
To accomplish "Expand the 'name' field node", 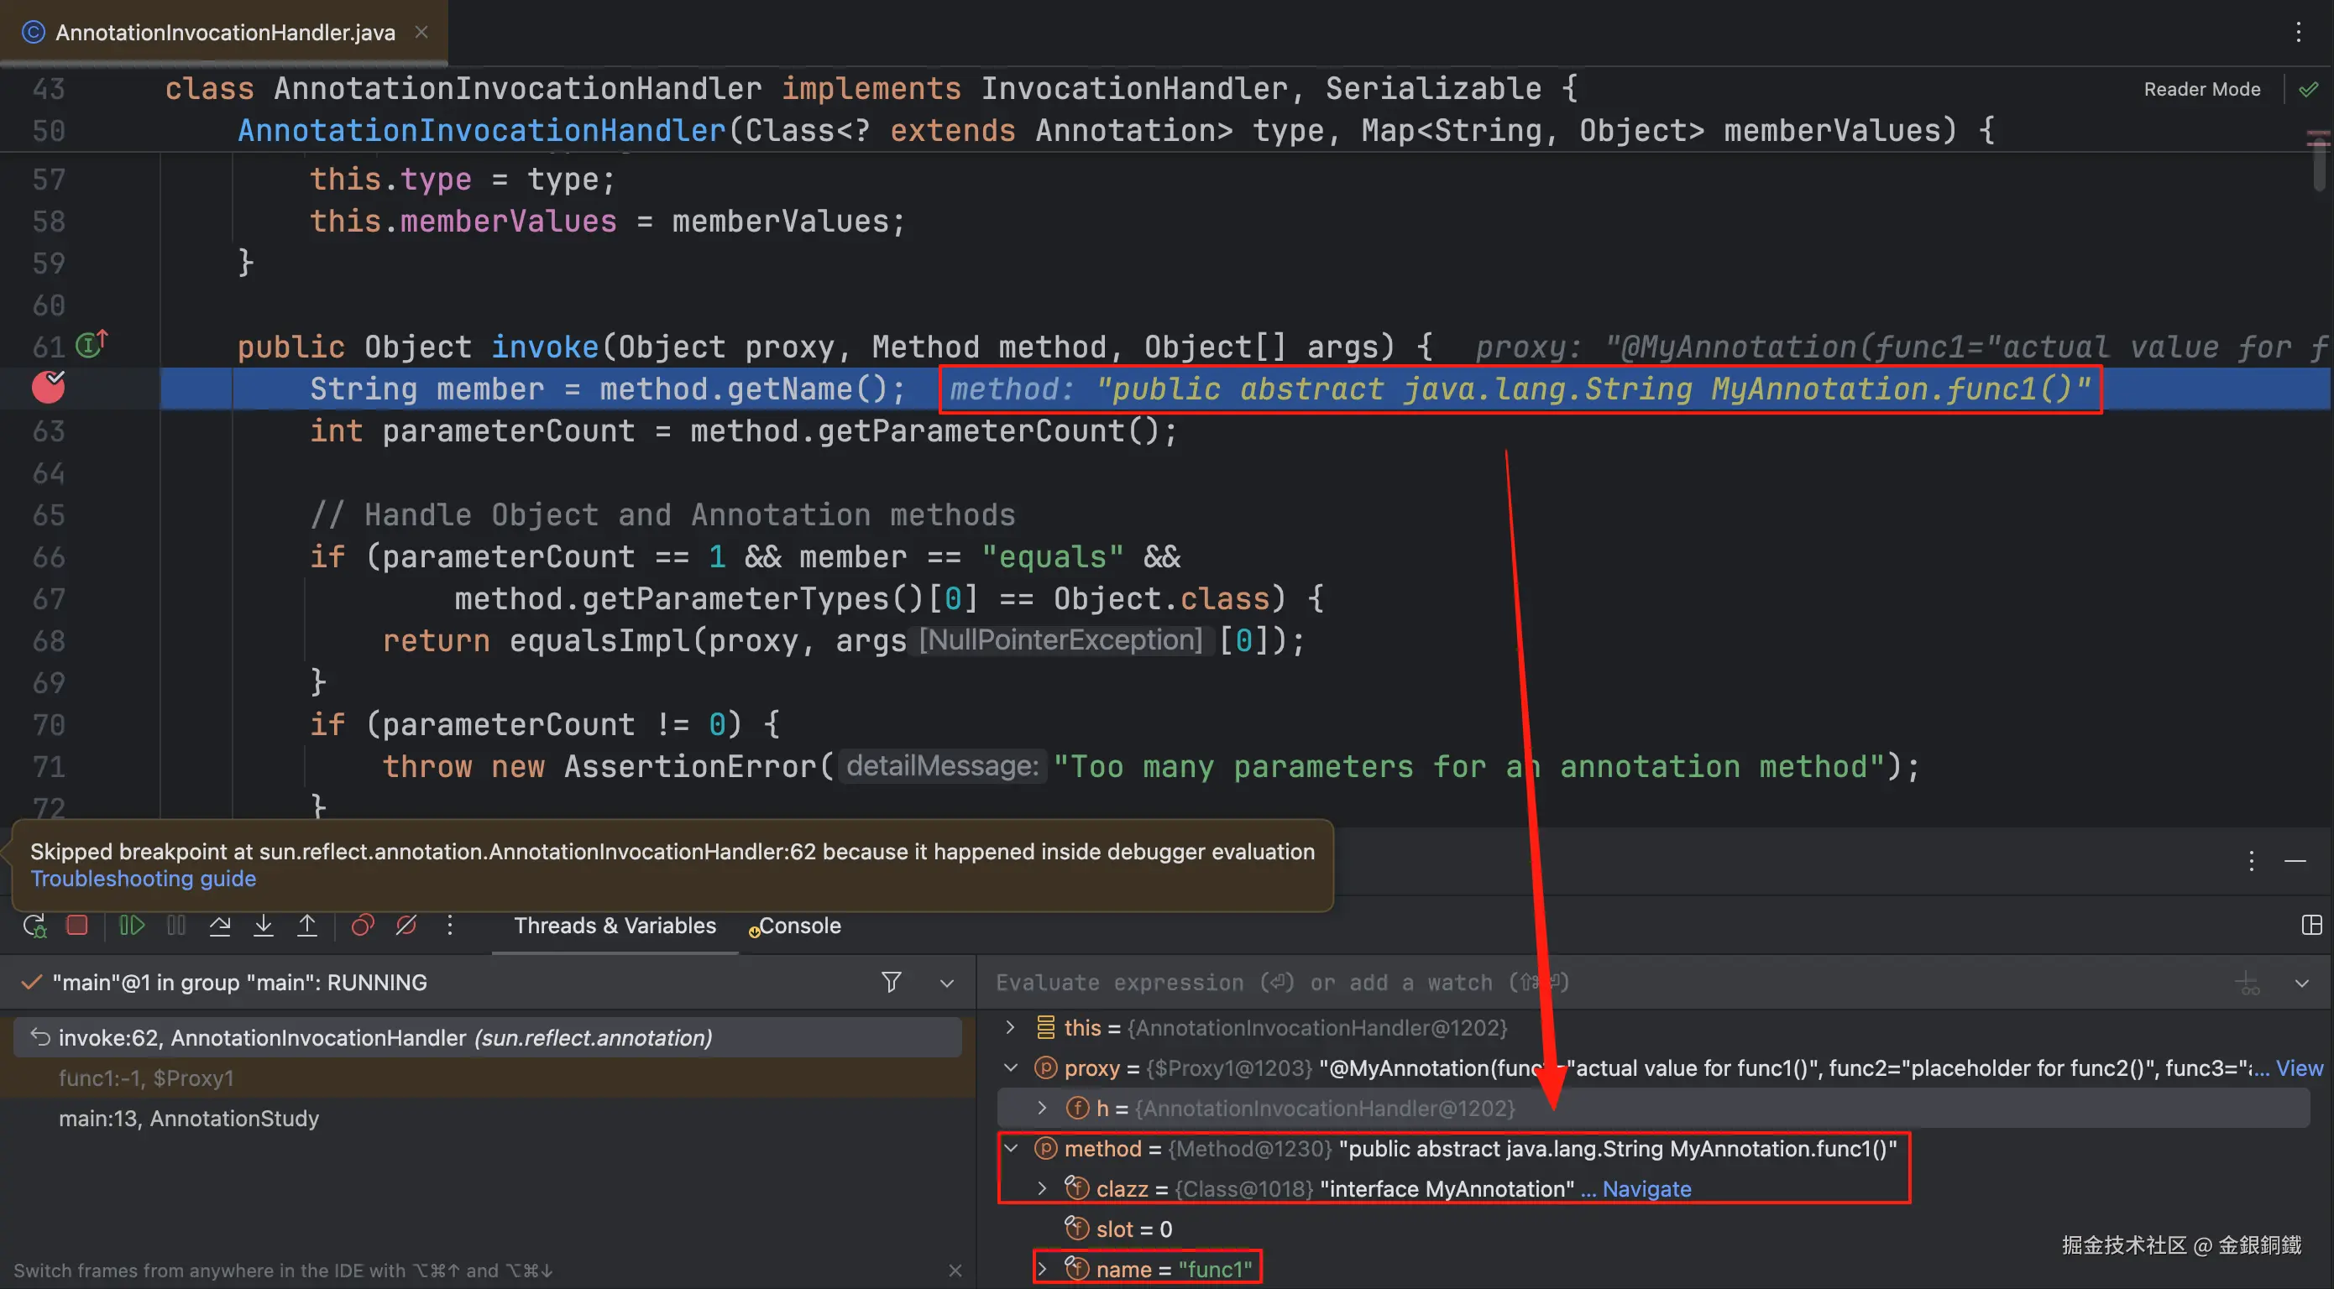I will tap(1042, 1269).
